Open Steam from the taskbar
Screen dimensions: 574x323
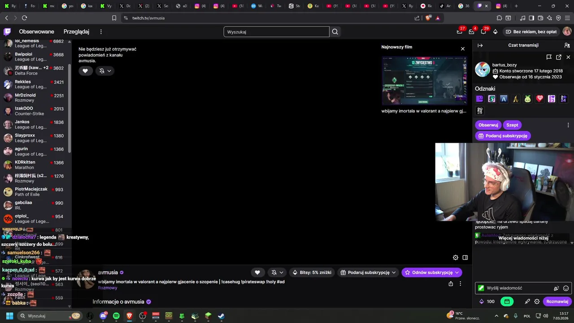point(221,316)
